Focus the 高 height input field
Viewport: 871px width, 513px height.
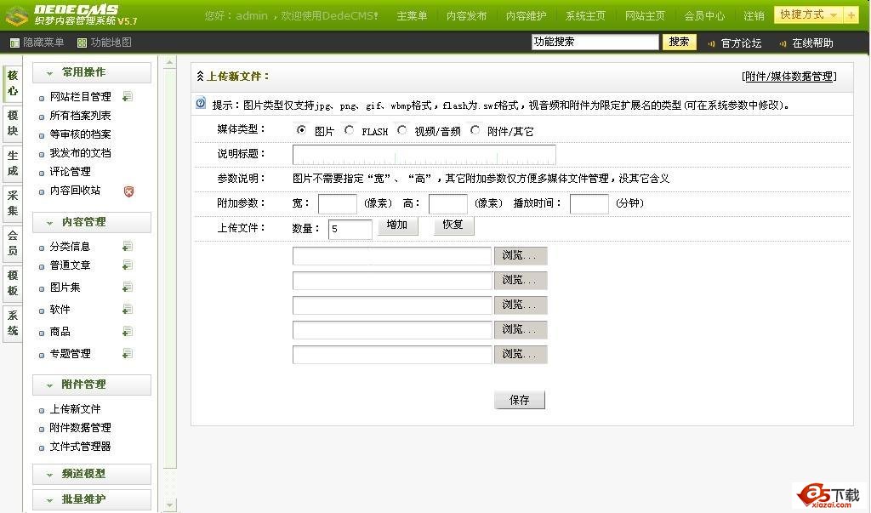(447, 204)
